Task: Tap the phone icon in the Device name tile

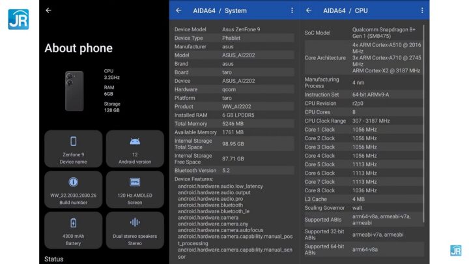Action: point(73,141)
